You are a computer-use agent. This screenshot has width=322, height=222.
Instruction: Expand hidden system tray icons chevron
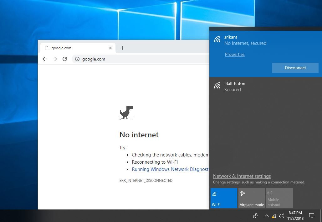(267, 216)
